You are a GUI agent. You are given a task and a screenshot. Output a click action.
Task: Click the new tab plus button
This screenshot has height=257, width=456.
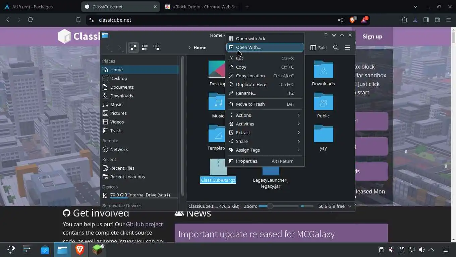point(247,7)
